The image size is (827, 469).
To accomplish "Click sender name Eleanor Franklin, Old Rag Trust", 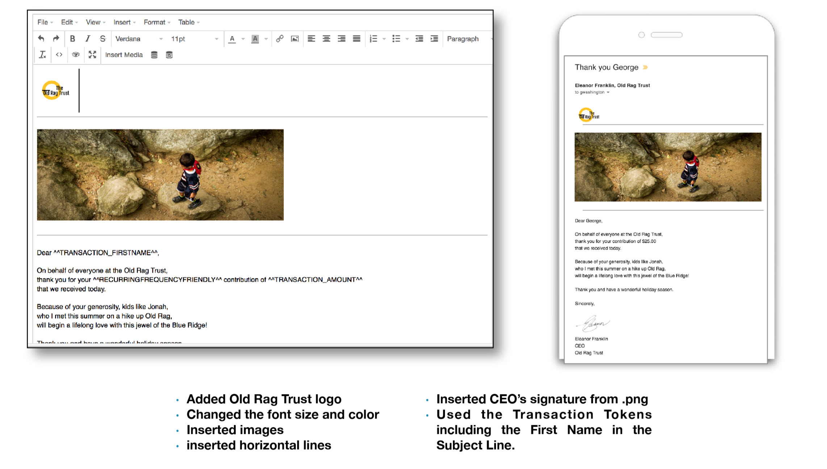I will click(x=612, y=85).
